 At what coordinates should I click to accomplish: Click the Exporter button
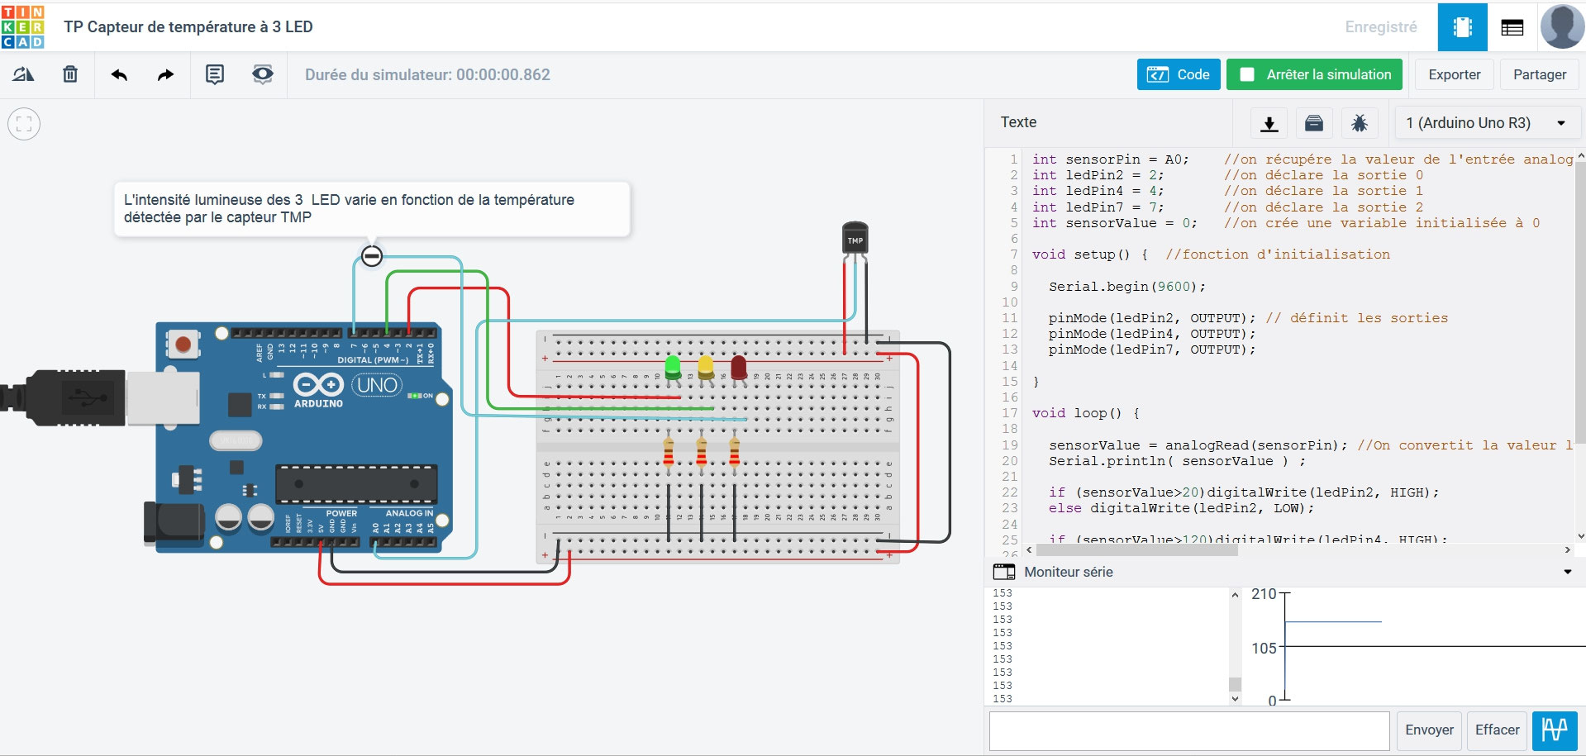[1454, 74]
